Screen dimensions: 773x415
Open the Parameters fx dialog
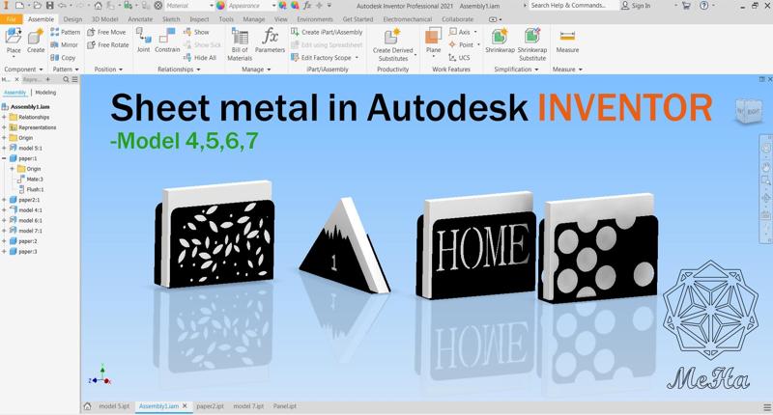point(270,40)
